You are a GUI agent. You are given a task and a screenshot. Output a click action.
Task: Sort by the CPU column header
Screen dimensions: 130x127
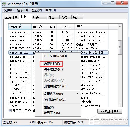point(52,27)
